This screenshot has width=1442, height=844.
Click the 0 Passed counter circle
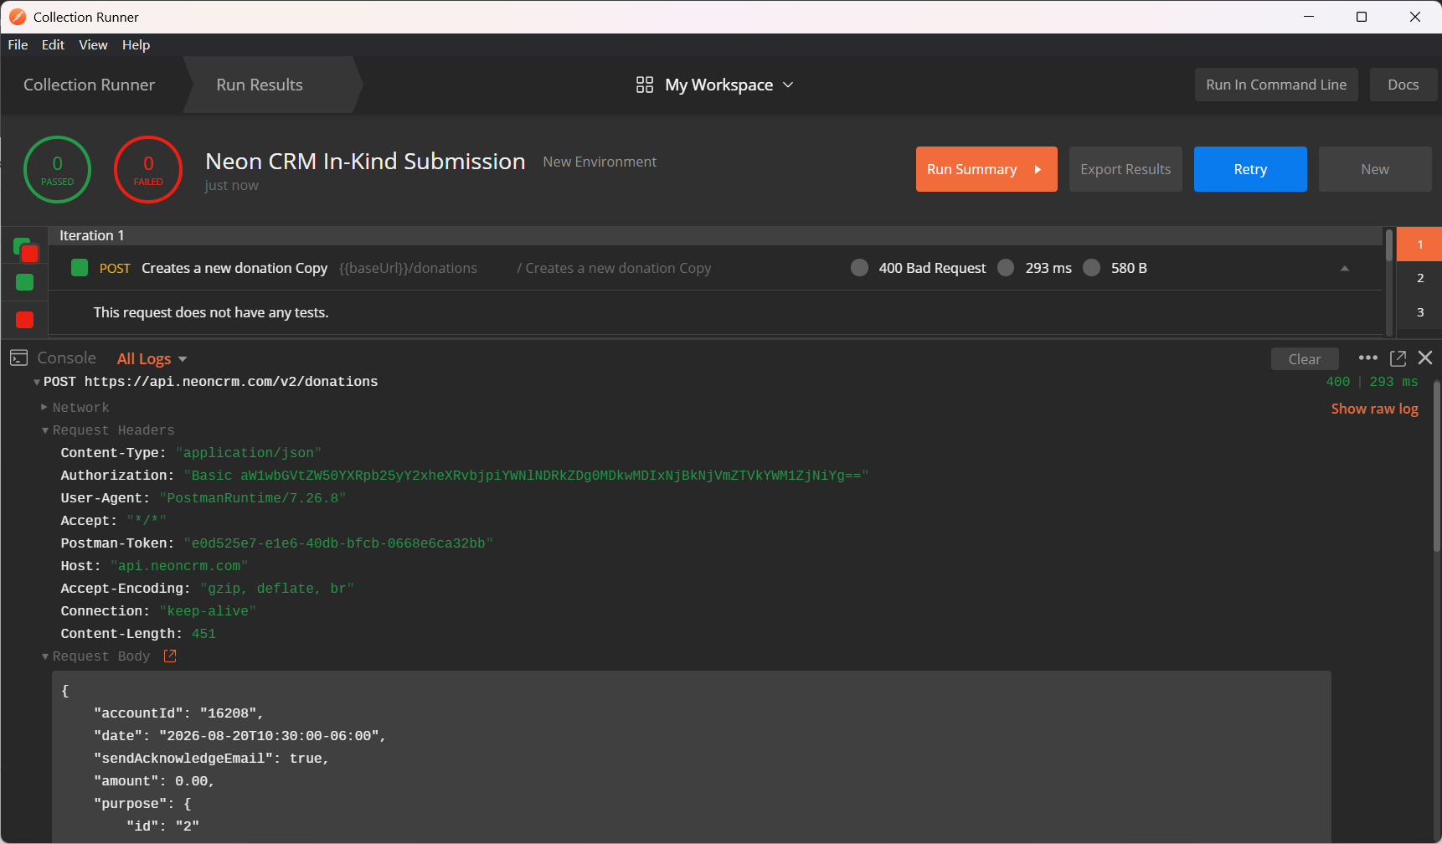pos(57,169)
